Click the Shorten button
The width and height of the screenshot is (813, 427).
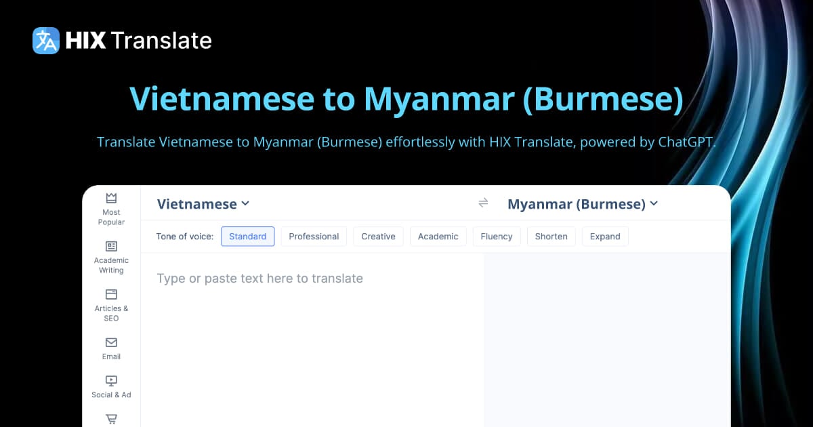[x=551, y=236]
